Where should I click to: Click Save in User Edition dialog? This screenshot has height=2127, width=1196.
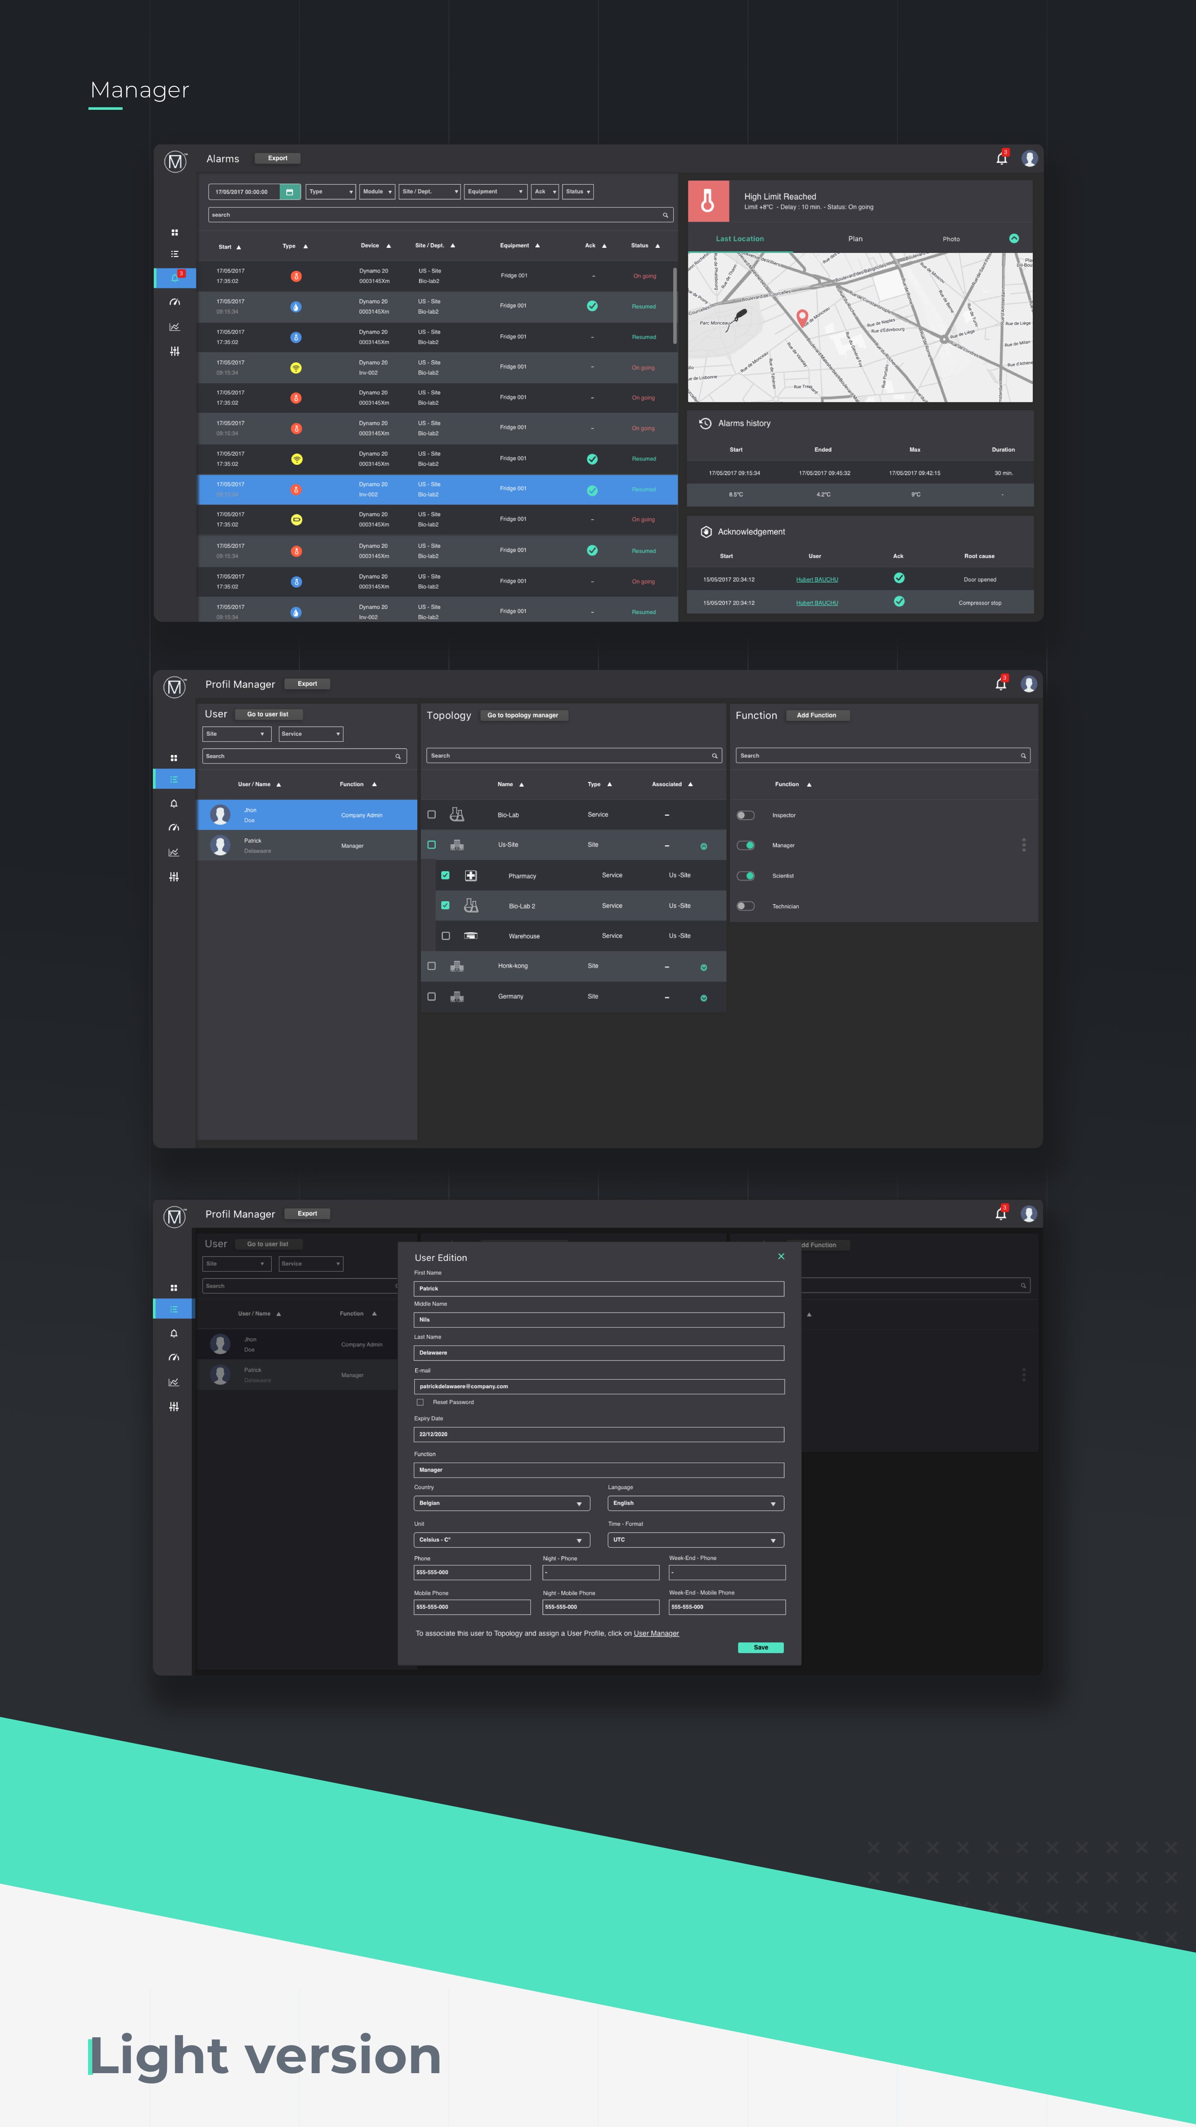point(760,1647)
